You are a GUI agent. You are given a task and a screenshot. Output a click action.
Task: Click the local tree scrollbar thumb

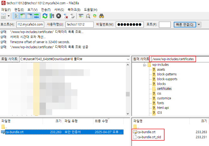coord(128,94)
